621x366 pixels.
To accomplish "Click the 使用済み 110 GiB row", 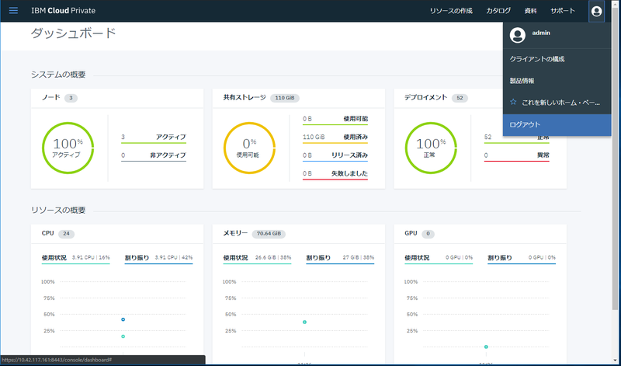I will click(x=335, y=138).
